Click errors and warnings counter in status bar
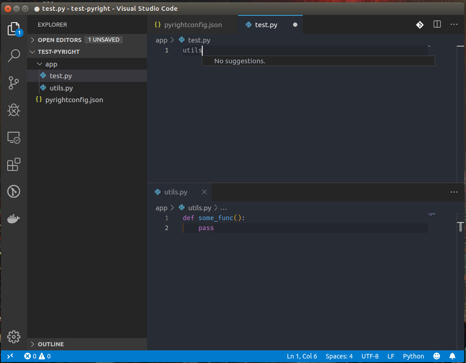The width and height of the screenshot is (466, 363). 36,356
